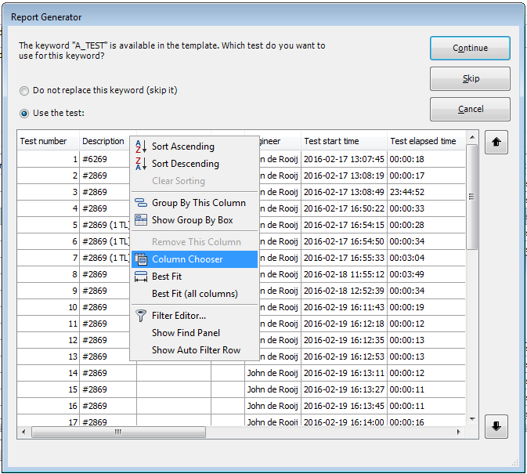Image resolution: width=527 pixels, height=474 pixels.
Task: Move selection up with the up-arrow button
Action: 496,142
